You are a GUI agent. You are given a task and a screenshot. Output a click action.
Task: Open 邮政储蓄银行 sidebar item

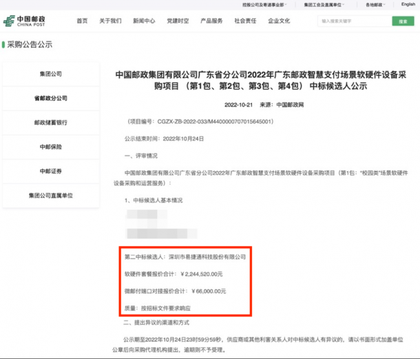click(51, 123)
